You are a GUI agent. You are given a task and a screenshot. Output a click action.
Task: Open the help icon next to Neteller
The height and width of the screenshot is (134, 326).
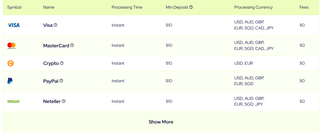pyautogui.click(x=64, y=101)
